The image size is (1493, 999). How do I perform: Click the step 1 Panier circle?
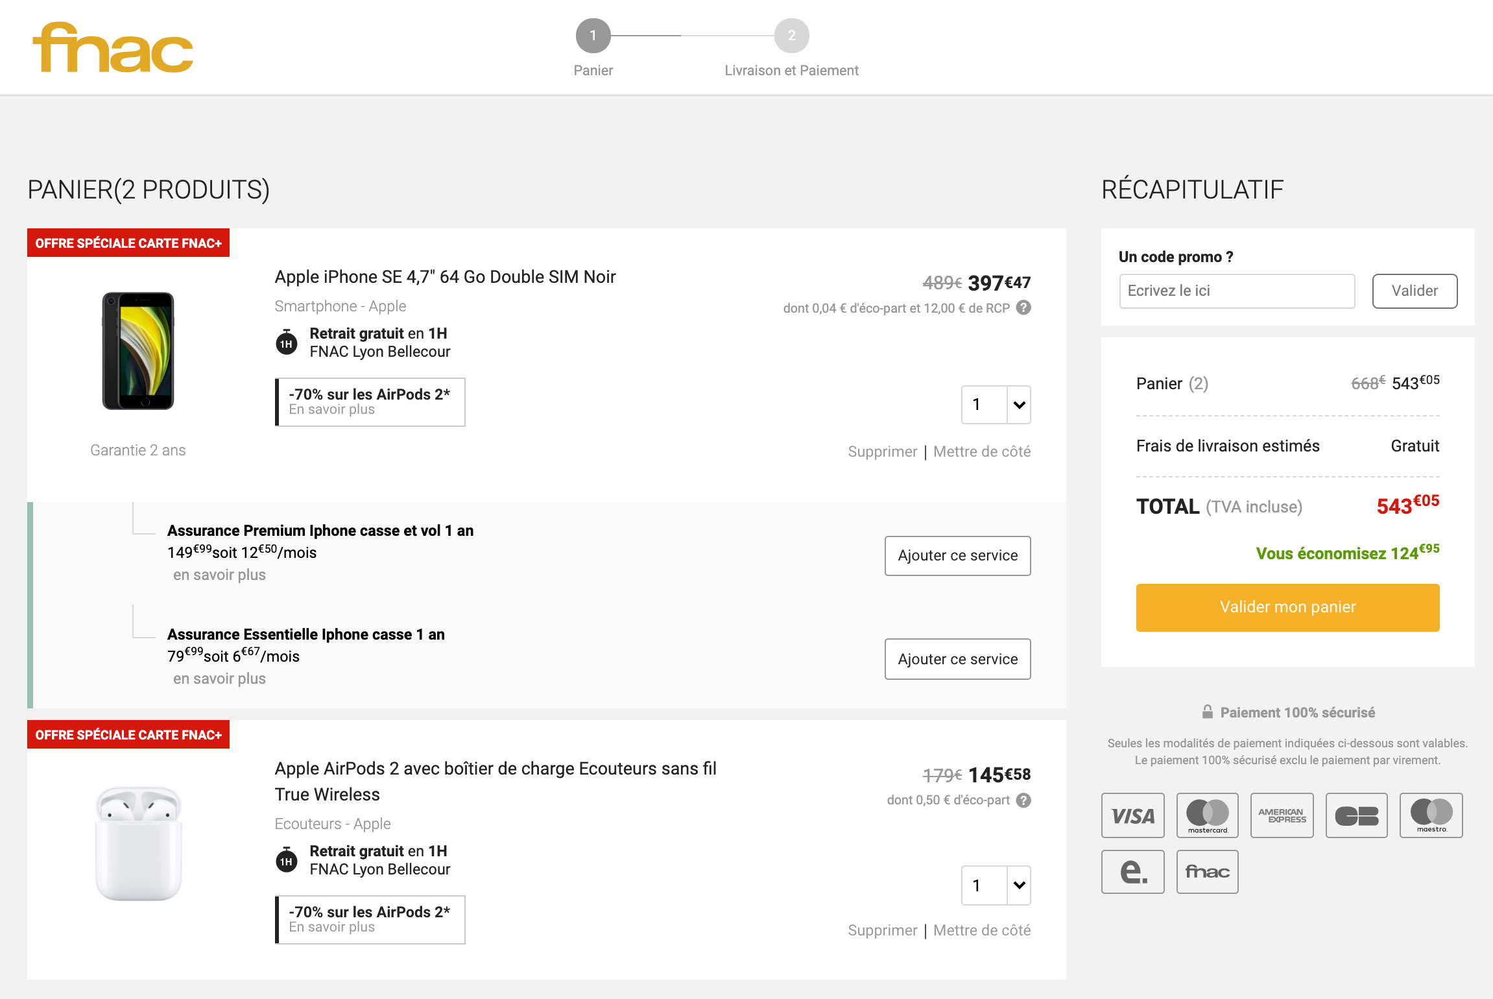click(593, 36)
